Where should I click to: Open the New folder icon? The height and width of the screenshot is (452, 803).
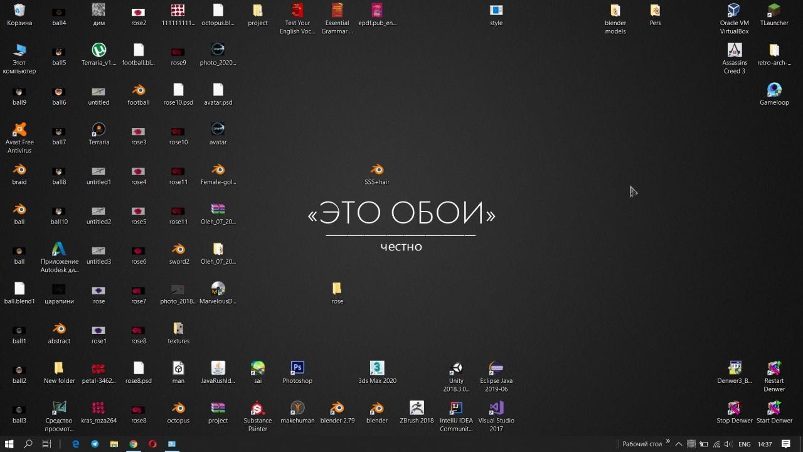coord(59,373)
